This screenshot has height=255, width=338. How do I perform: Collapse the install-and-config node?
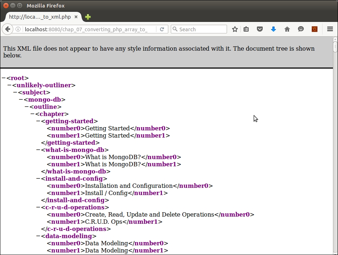point(38,178)
